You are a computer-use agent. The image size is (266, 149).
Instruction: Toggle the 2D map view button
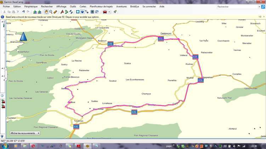[x=78, y=12]
